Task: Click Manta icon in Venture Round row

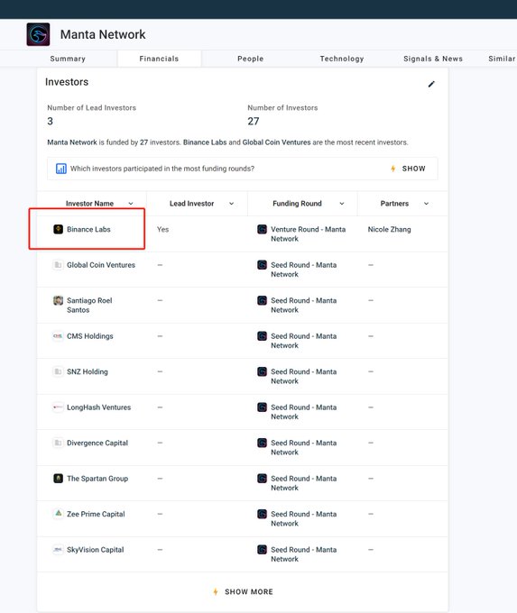Action: (263, 229)
